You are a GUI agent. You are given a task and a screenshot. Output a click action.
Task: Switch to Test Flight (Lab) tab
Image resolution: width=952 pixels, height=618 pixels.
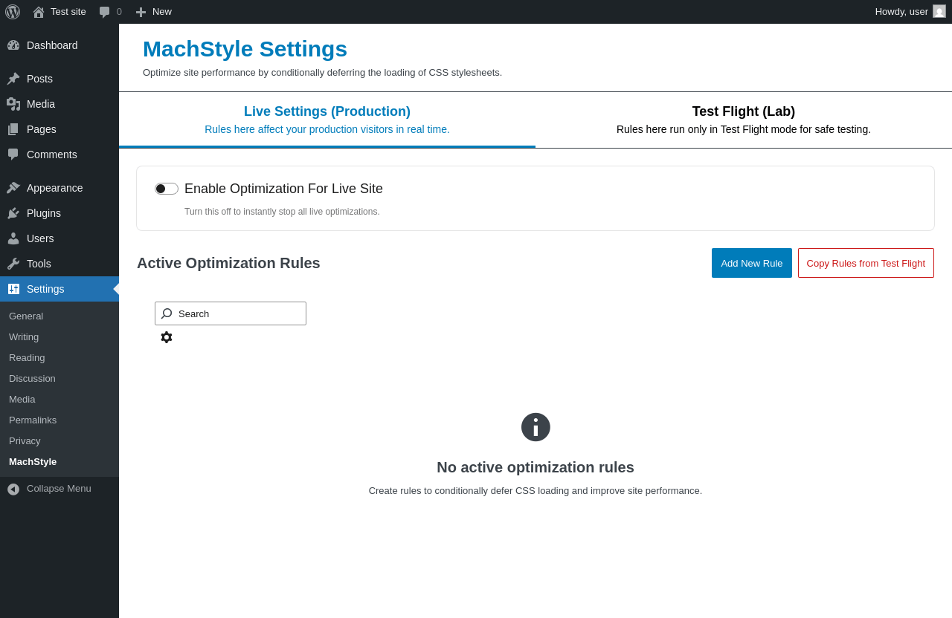744,120
